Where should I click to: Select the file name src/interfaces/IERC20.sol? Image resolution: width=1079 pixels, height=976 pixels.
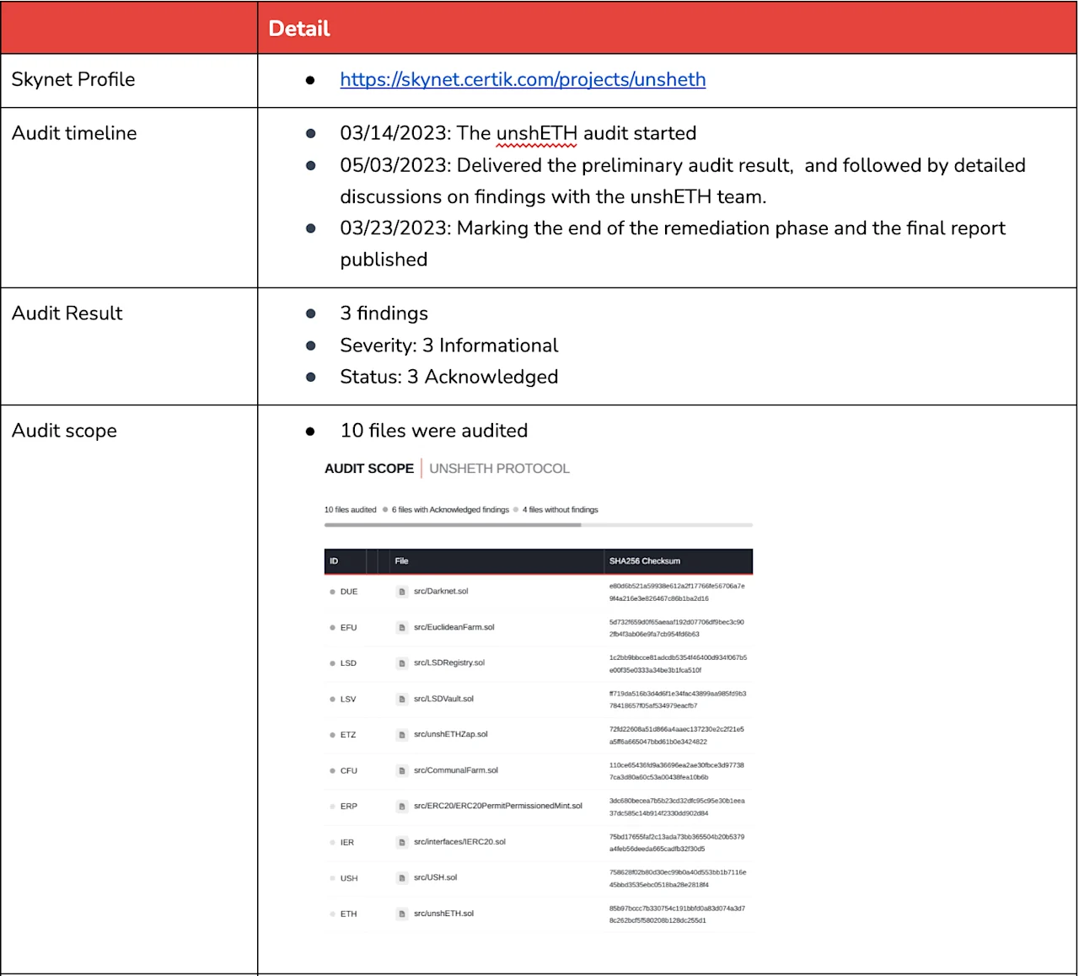point(459,842)
